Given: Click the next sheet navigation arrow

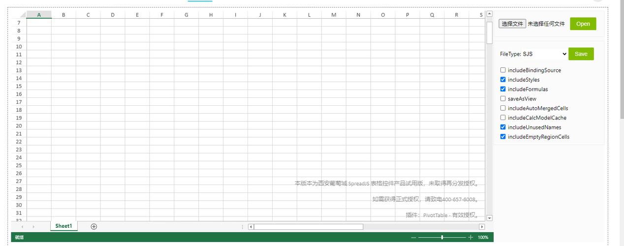Looking at the screenshot, I should 33,227.
